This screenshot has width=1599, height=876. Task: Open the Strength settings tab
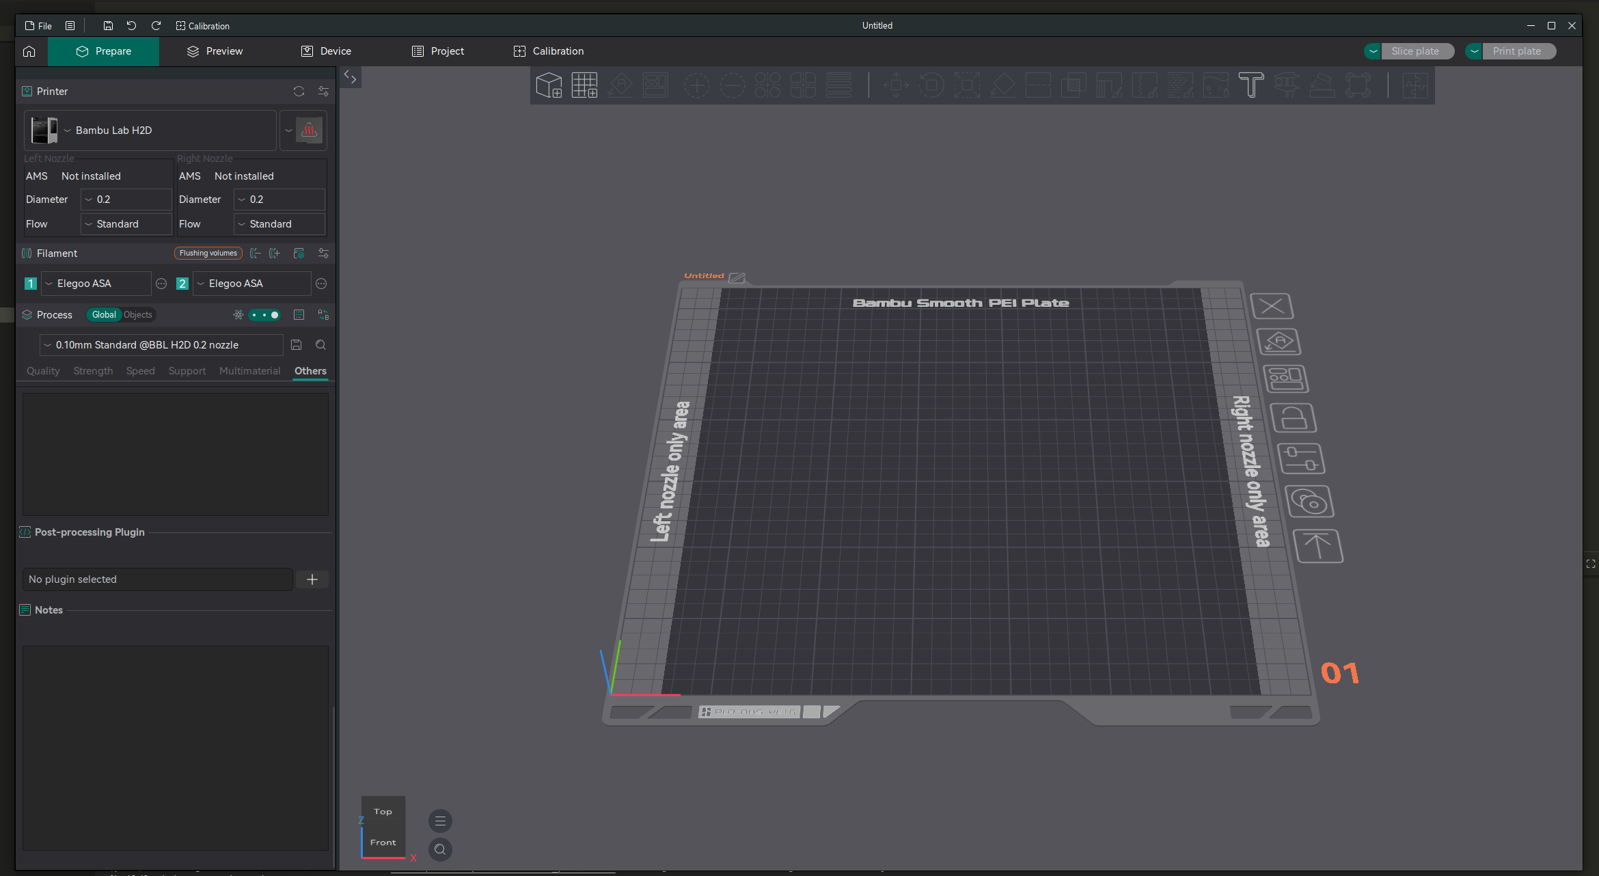click(93, 371)
